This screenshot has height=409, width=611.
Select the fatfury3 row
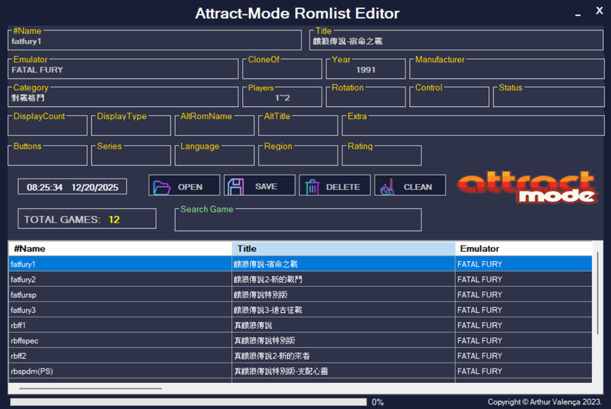pyautogui.click(x=300, y=310)
